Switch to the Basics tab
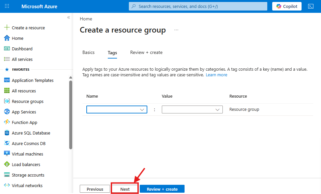Viewport: 321px width, 194px height. click(x=88, y=53)
